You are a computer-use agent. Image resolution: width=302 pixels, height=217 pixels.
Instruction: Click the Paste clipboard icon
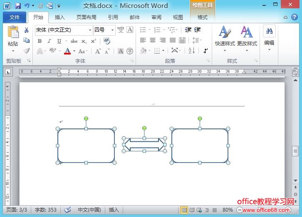pyautogui.click(x=13, y=32)
